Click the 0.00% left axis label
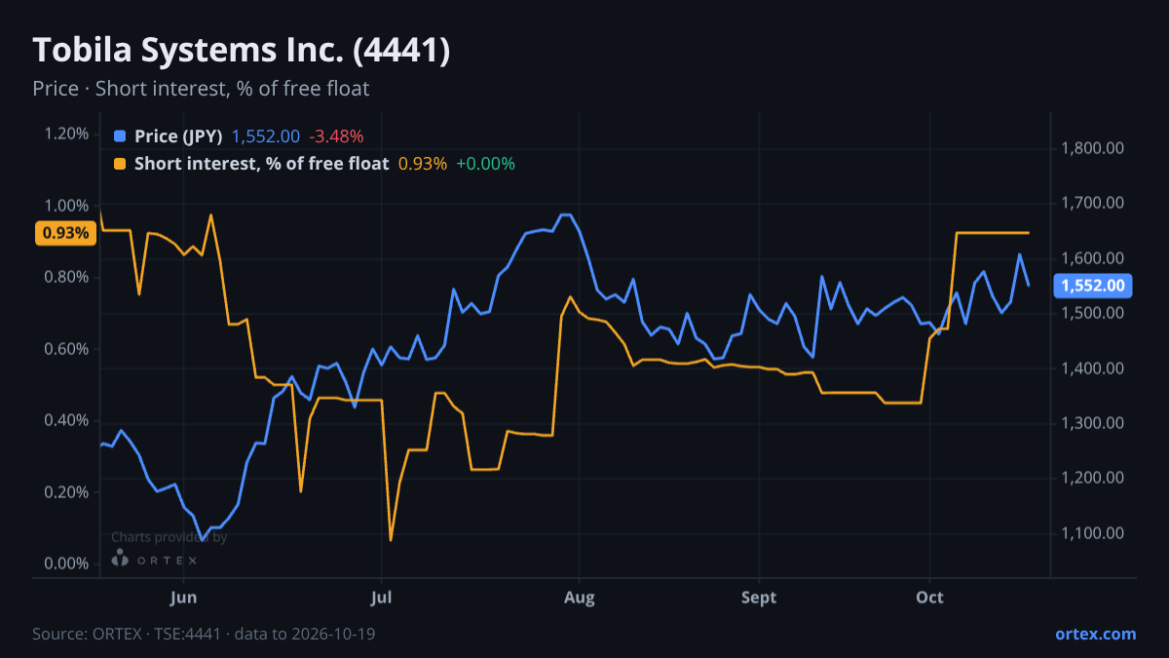 click(x=67, y=563)
